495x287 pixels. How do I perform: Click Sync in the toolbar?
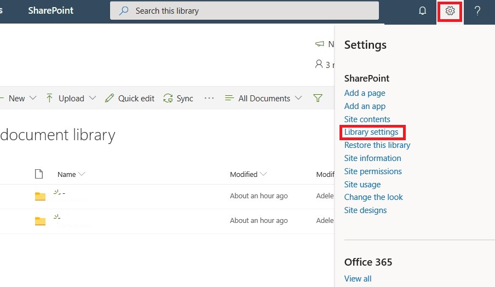pyautogui.click(x=185, y=99)
